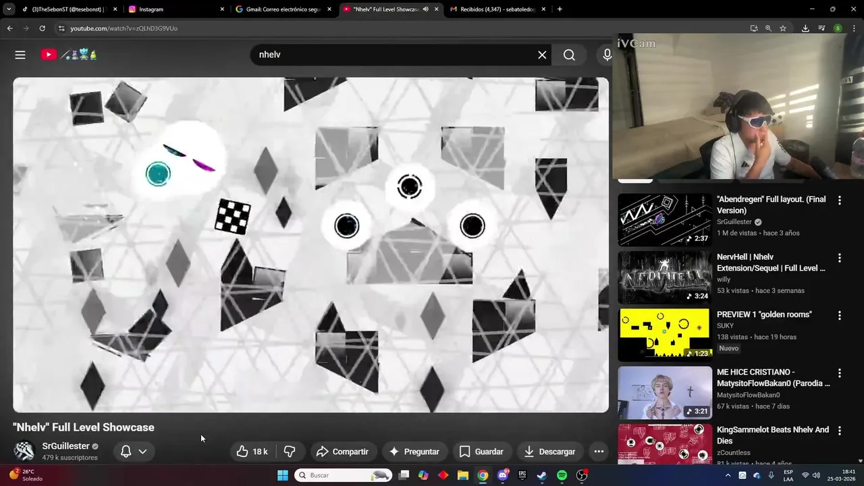Open weather widget 26°C Soleado

pos(25,475)
